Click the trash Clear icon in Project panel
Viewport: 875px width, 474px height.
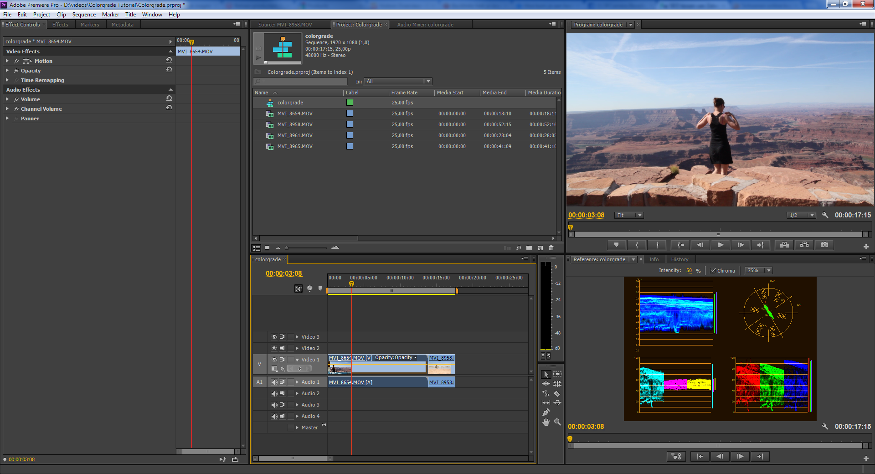click(x=551, y=248)
